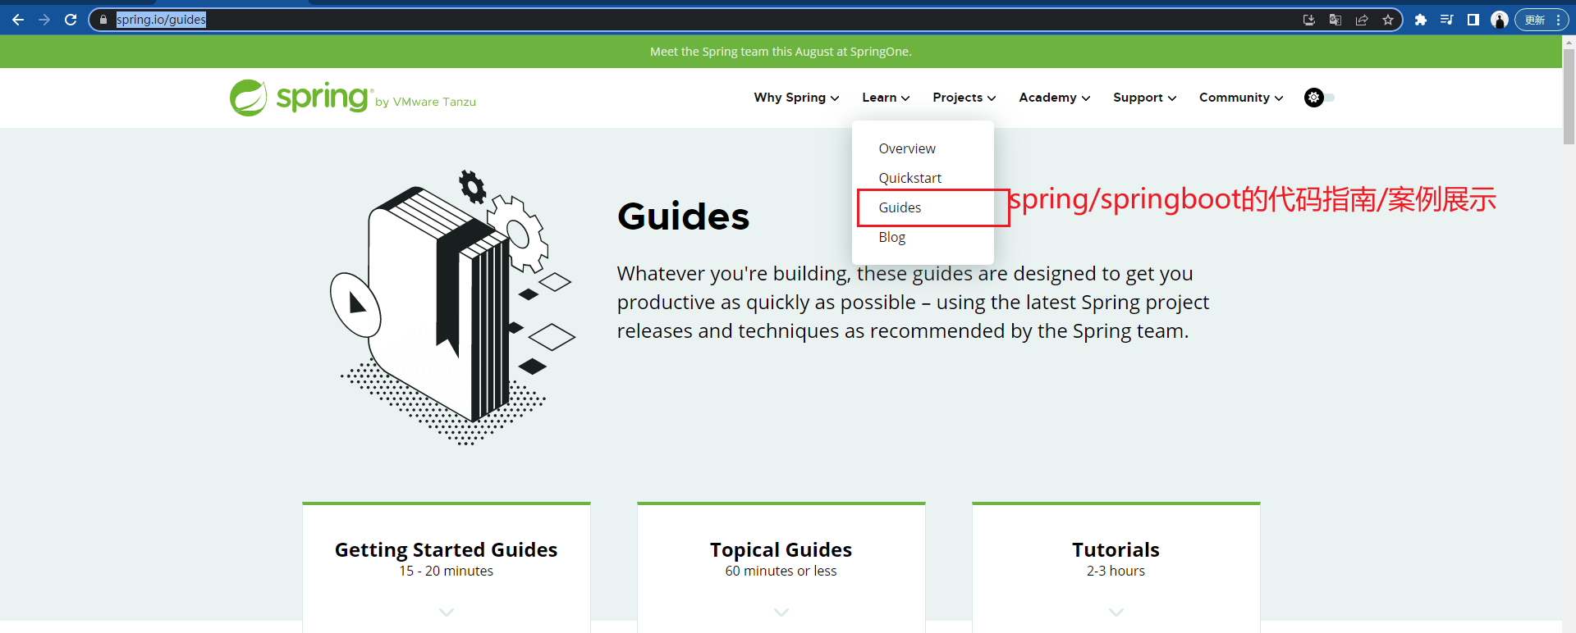Click '2-3 hours' text
Screen dimensions: 1576x633
(1116, 571)
